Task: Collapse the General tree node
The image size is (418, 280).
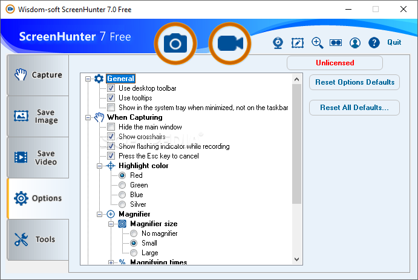Action: click(88, 79)
